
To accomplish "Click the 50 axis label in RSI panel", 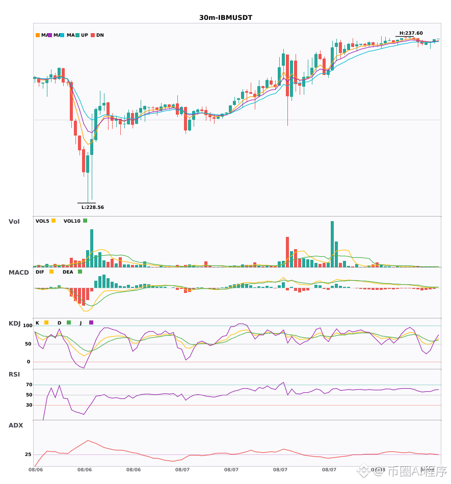I will pos(29,395).
